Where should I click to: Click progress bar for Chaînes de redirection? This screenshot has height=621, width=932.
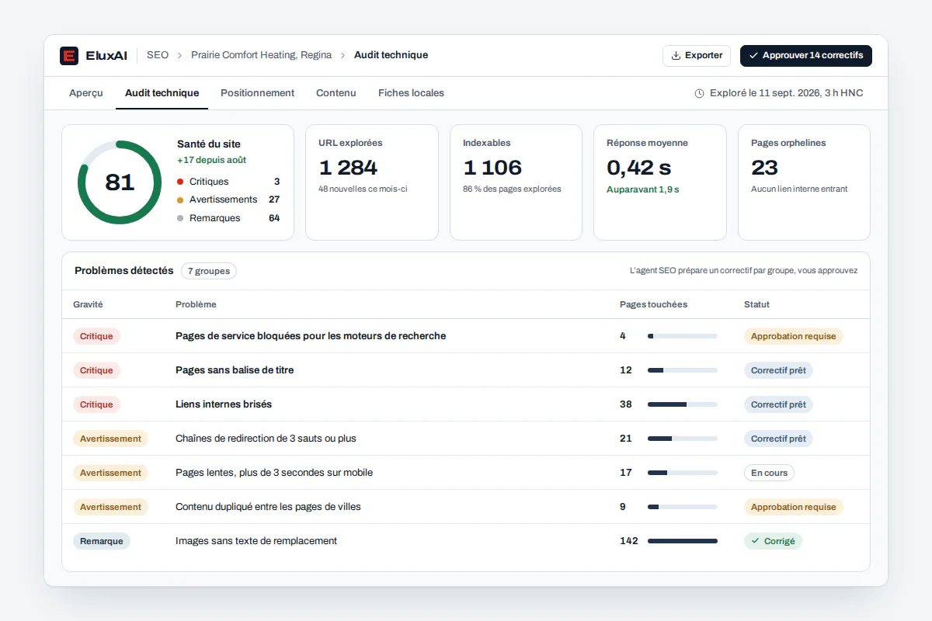683,439
